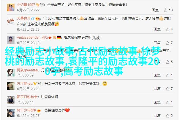Like the Anitassbender comment with 7 likes
The height and width of the screenshot is (120, 179).
(167, 43)
